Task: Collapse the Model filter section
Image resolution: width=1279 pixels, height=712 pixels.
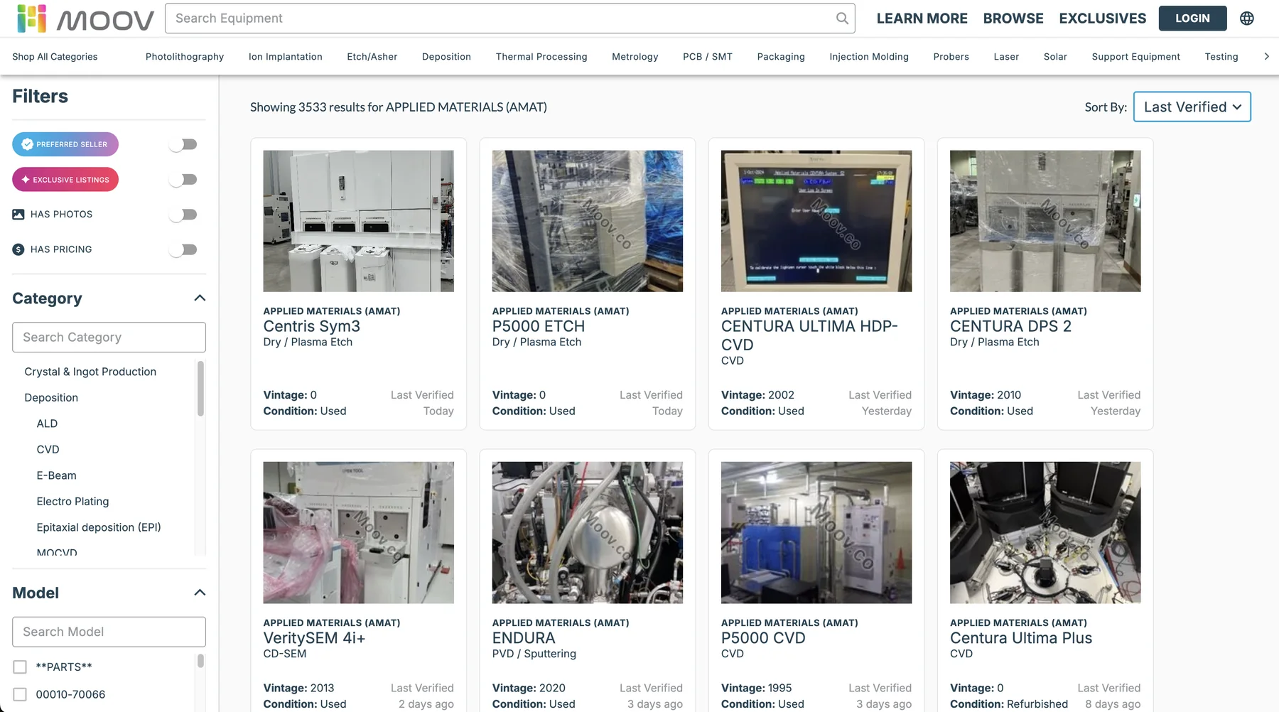Action: point(200,593)
